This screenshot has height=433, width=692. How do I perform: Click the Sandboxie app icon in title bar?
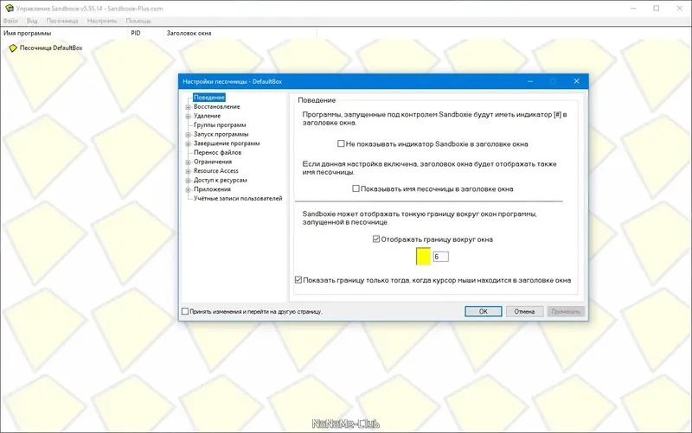click(x=9, y=9)
